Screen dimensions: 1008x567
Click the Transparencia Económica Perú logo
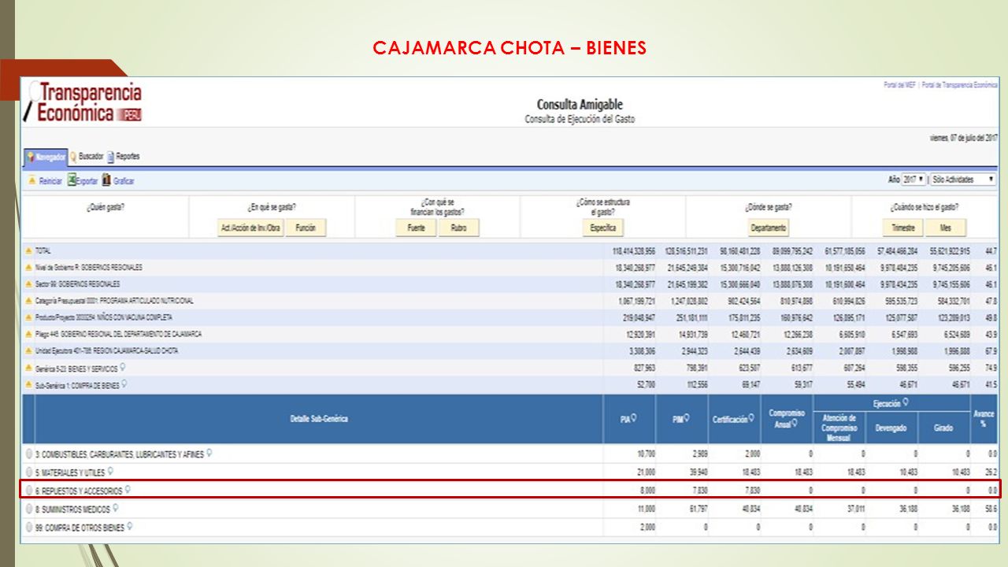(83, 102)
